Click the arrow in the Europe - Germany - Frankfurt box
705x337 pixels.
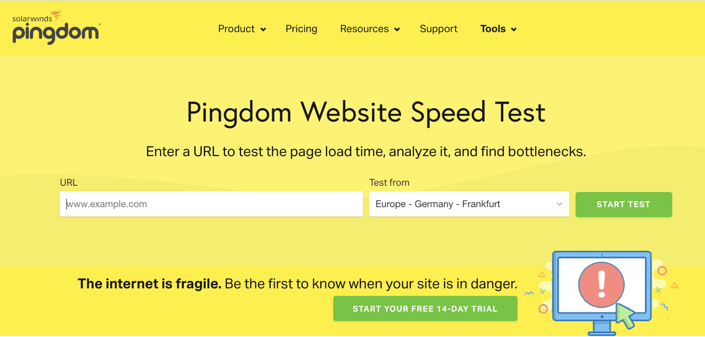tap(559, 204)
